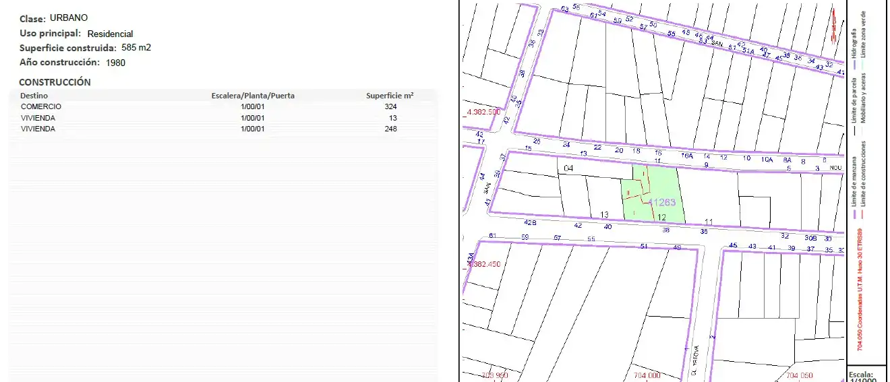
Task: Select the COMERCIO row entry
Action: click(41, 106)
